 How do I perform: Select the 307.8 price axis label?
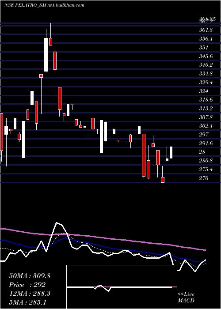206,117
